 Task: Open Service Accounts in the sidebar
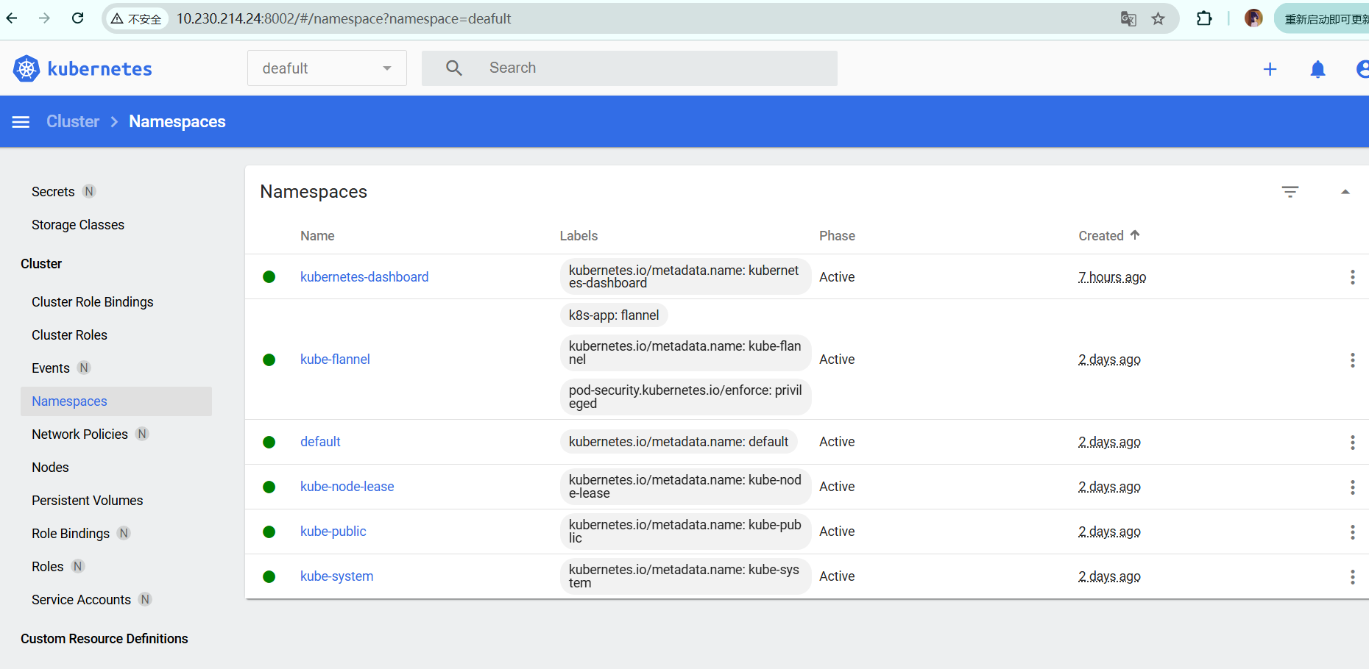point(81,600)
